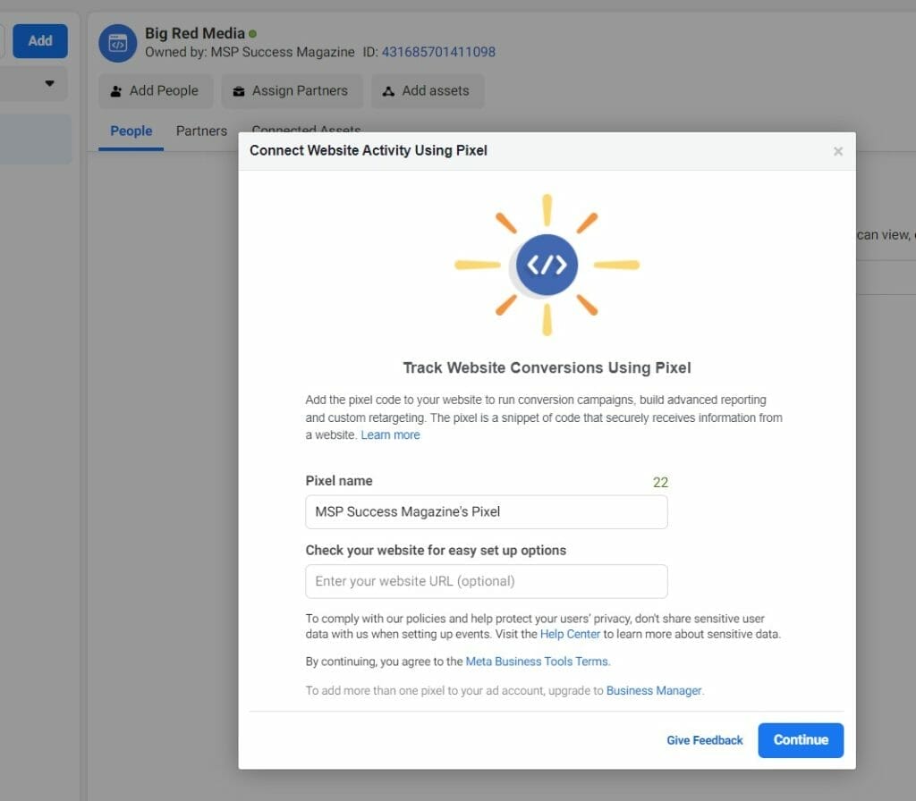The width and height of the screenshot is (916, 801).
Task: Open the Give Feedback link
Action: point(705,740)
